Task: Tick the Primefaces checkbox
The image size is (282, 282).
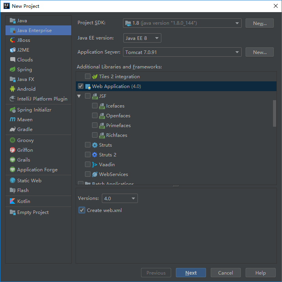Action: pos(95,125)
